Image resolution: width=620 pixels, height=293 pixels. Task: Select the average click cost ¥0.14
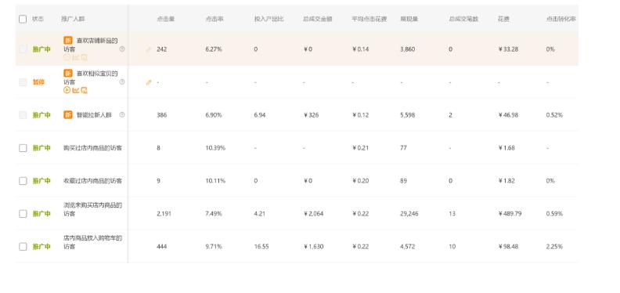361,49
